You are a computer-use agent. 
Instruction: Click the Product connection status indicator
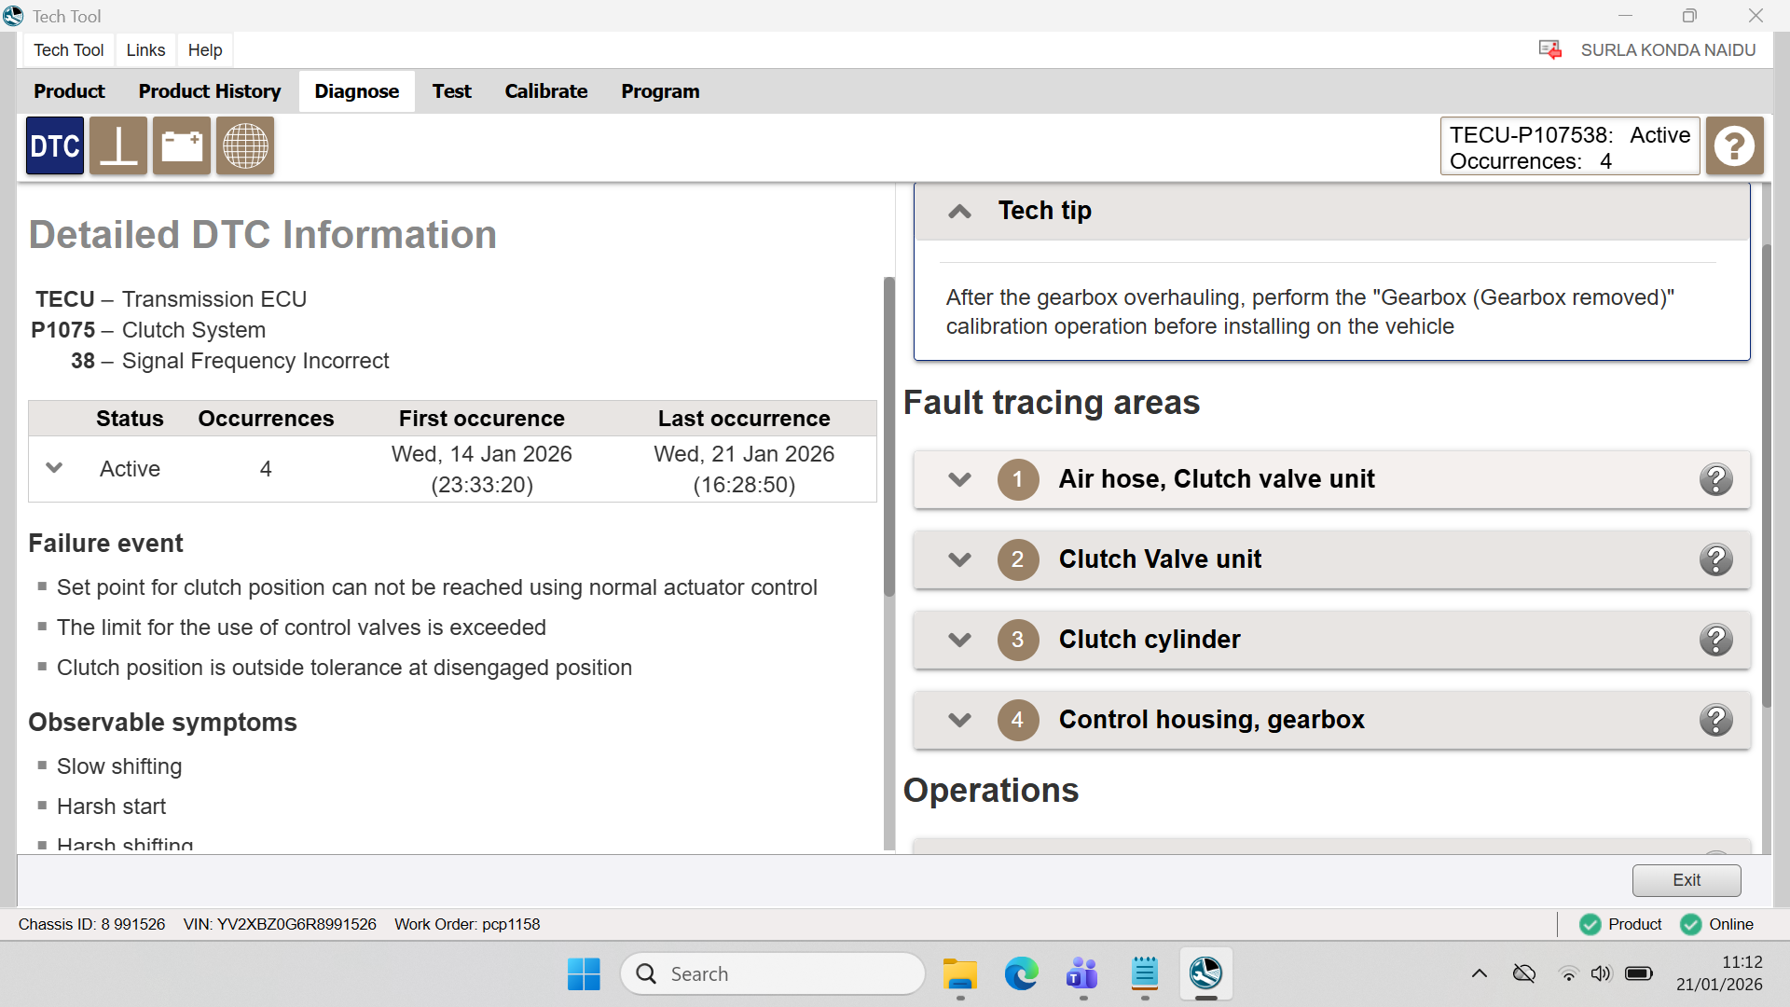pyautogui.click(x=1620, y=924)
